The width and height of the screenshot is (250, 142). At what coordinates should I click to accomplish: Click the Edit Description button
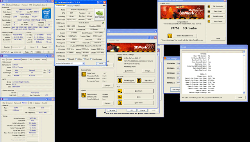[218, 6]
